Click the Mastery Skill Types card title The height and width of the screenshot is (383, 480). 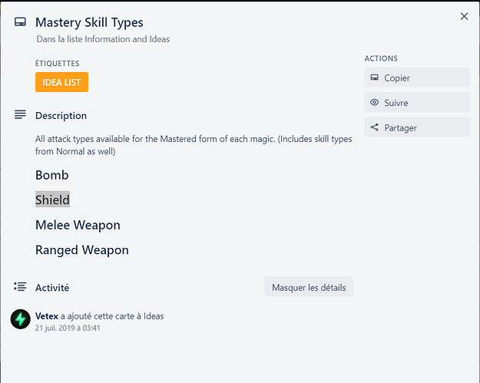(x=89, y=23)
